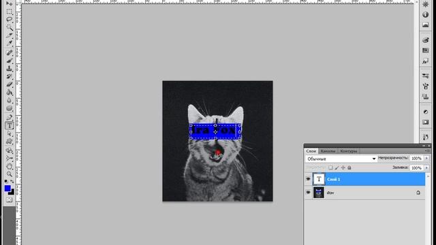Viewport: 436px width, 245px height.
Task: Collapse the Layers panel to icons
Action: 424,146
